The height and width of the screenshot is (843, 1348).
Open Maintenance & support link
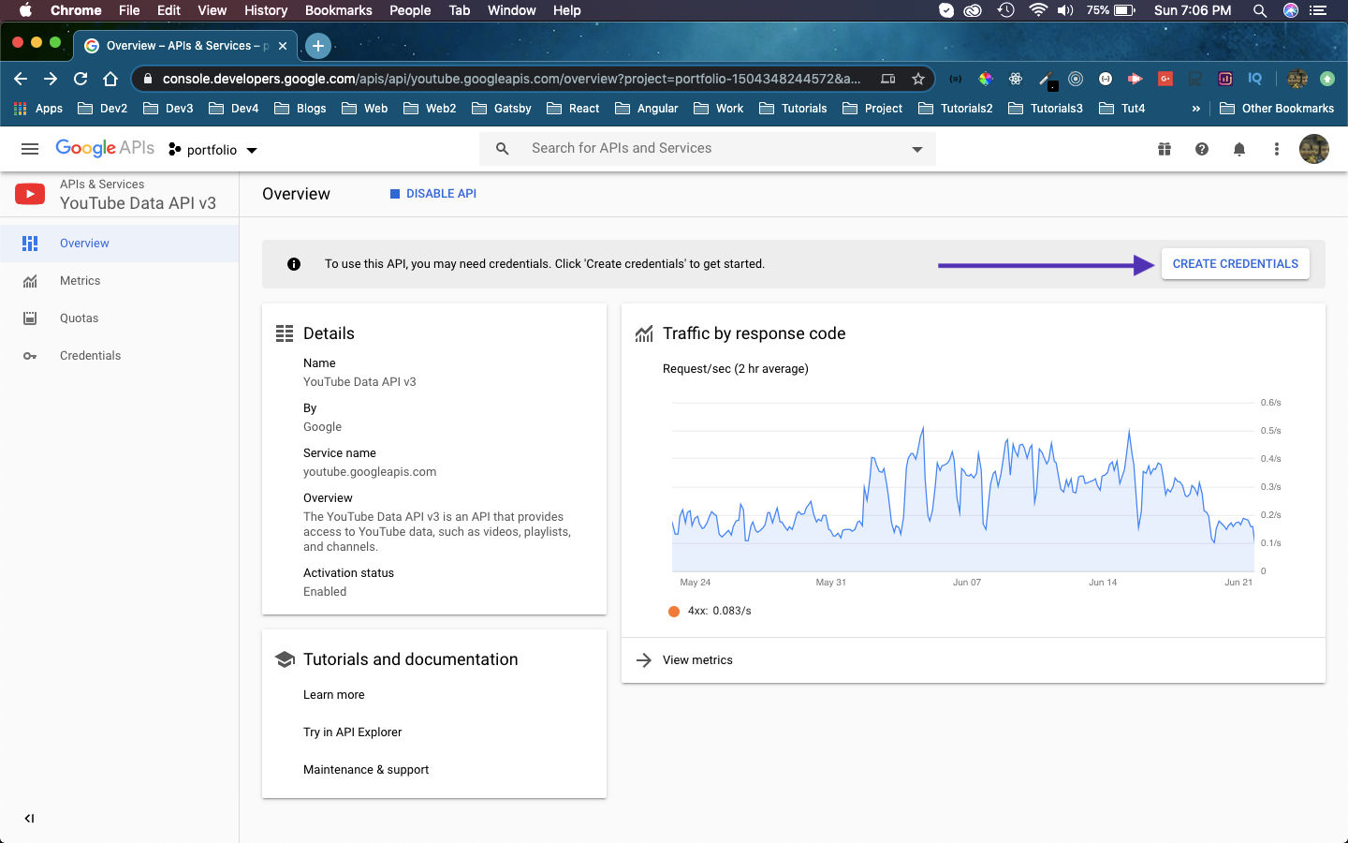[x=366, y=770]
